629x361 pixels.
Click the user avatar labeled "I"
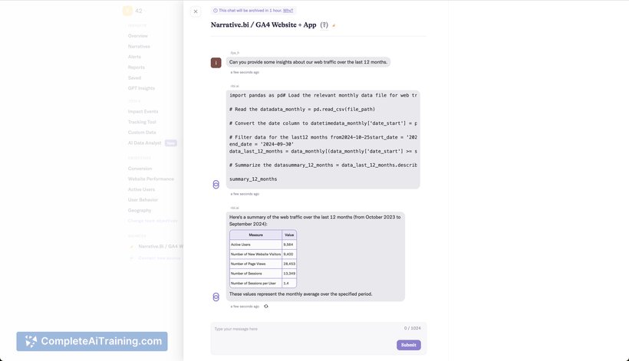216,63
